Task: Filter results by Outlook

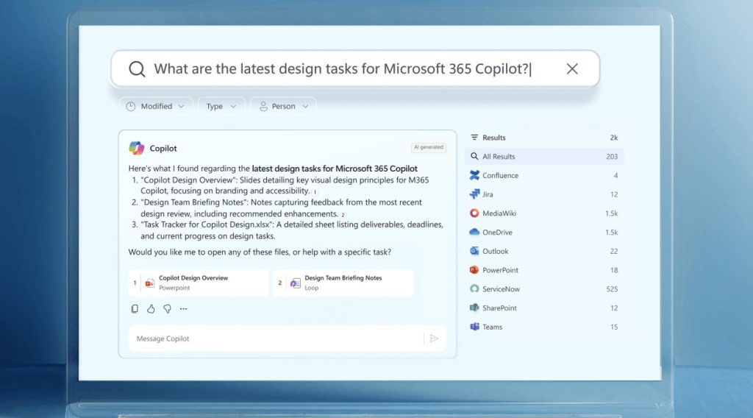Action: click(544, 251)
